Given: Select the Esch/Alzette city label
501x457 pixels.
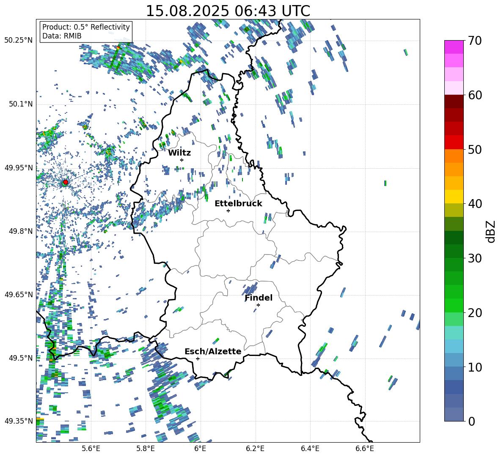Looking at the screenshot, I should point(213,352).
